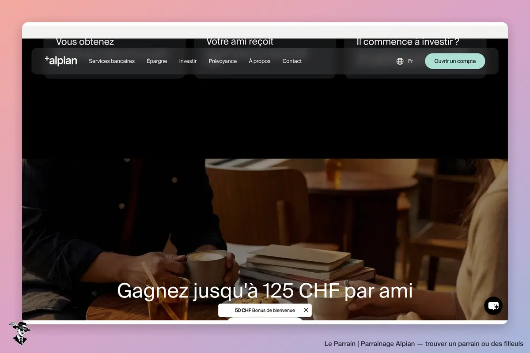Open the Prévoyance menu

pos(223,61)
